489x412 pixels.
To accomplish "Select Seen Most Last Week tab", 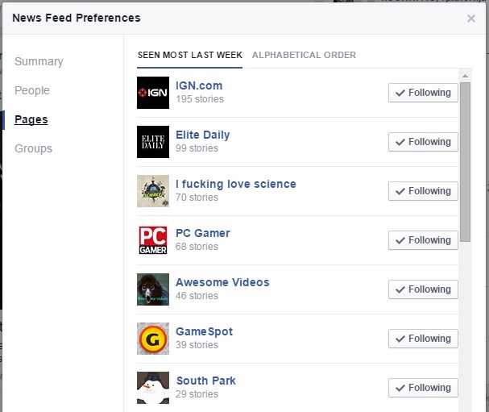I will coord(190,55).
